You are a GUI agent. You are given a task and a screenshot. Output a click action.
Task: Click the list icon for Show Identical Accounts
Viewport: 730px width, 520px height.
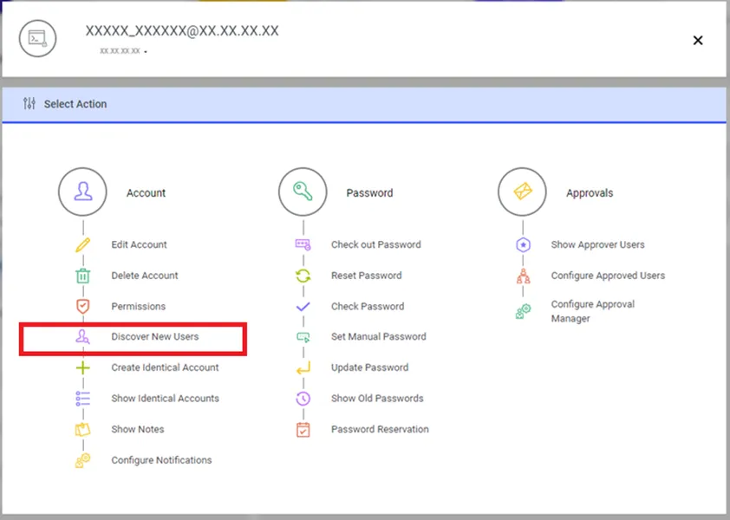[83, 399]
